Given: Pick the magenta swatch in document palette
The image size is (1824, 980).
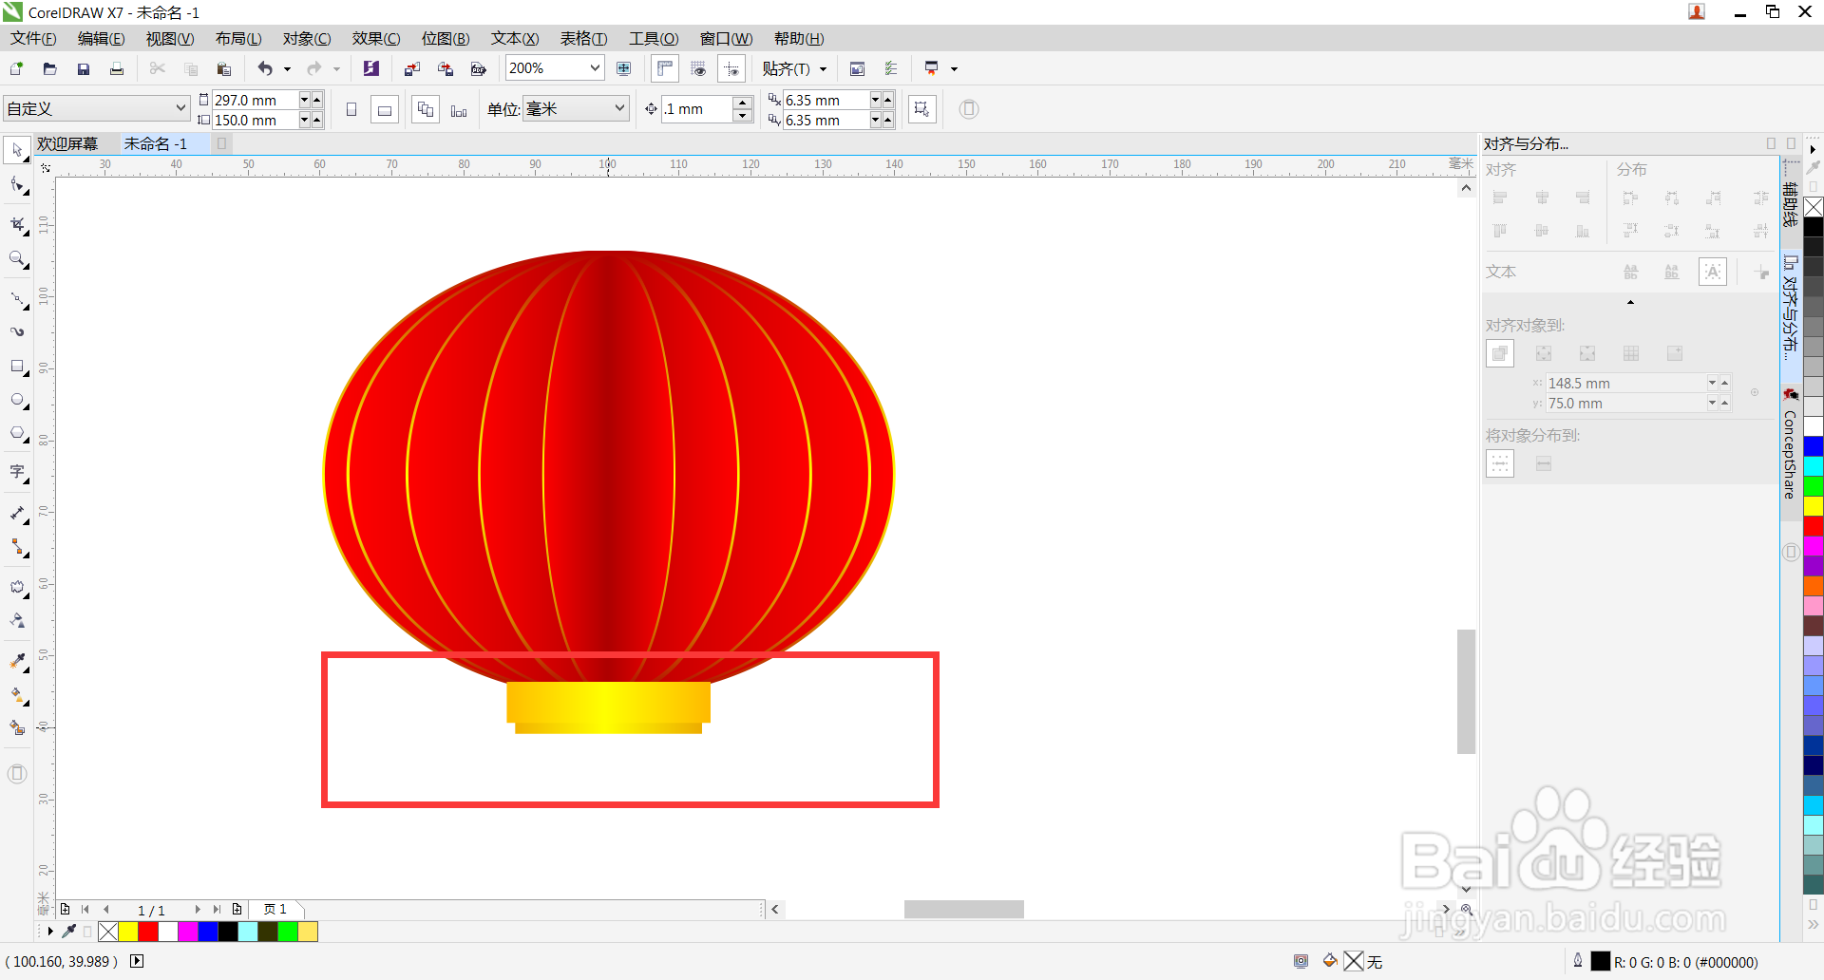Looking at the screenshot, I should [x=188, y=932].
